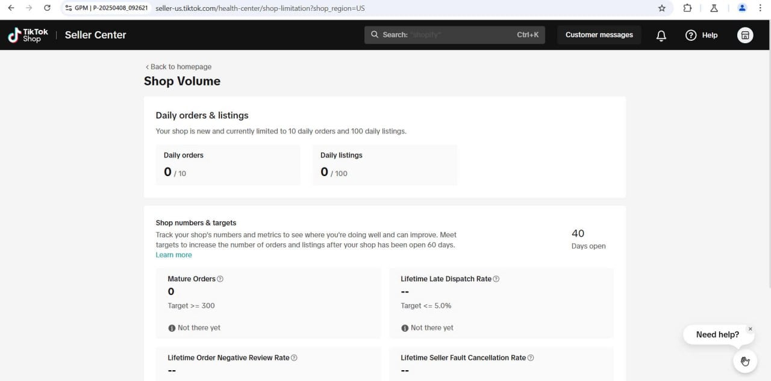The height and width of the screenshot is (381, 771).
Task: Open the Learn more link
Action: (173, 255)
